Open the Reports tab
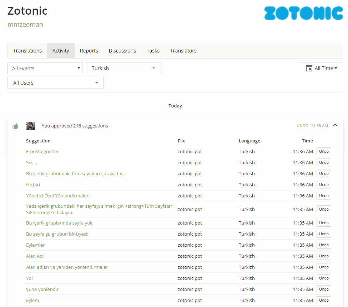This screenshot has width=348, height=307. tap(89, 51)
